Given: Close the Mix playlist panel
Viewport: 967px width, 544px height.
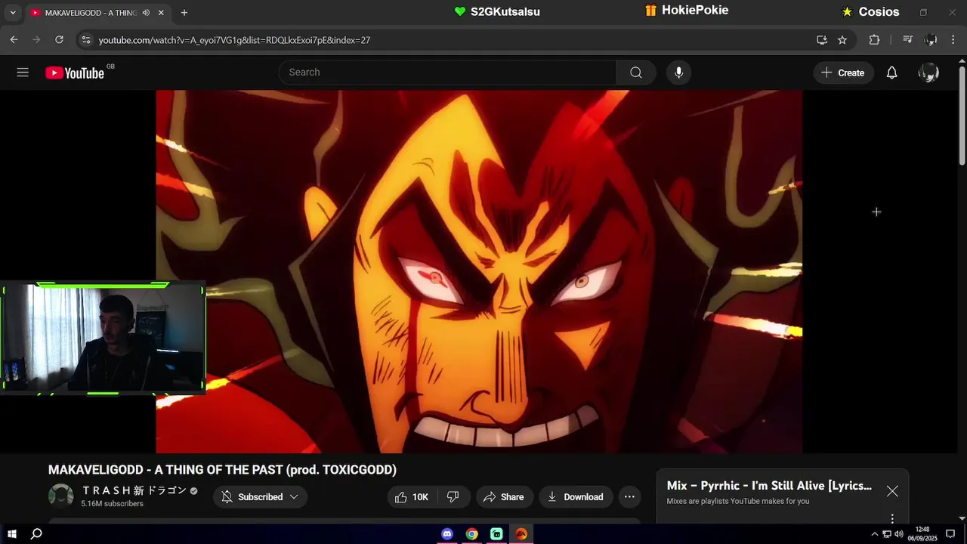Looking at the screenshot, I should pos(892,491).
